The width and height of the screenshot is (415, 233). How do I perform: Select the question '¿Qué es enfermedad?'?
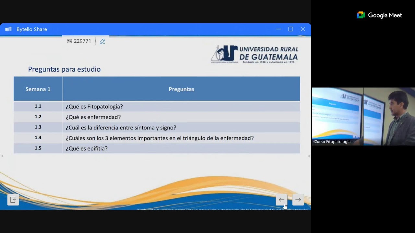tap(93, 117)
